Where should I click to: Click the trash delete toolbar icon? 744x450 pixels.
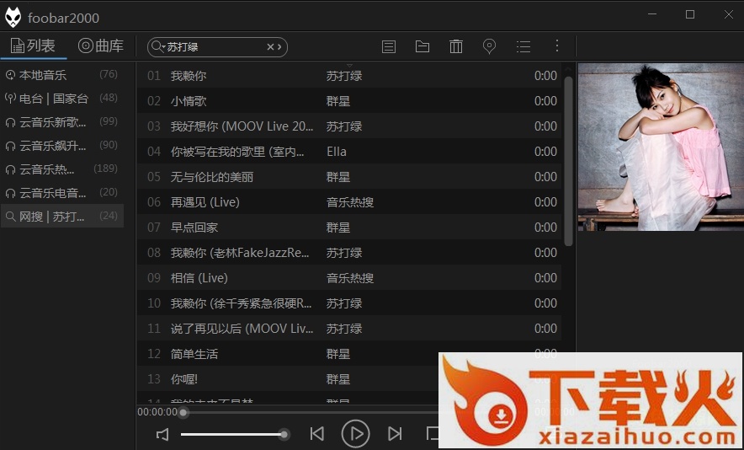pos(456,46)
